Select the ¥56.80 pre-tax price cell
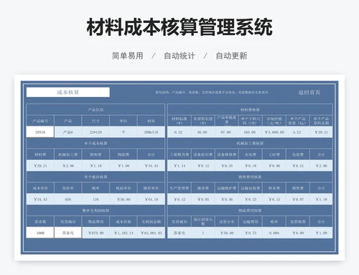 click(x=123, y=200)
